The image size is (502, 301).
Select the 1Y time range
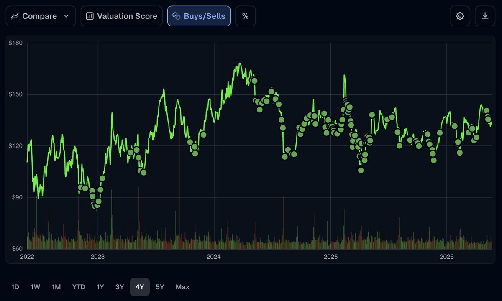coord(100,287)
